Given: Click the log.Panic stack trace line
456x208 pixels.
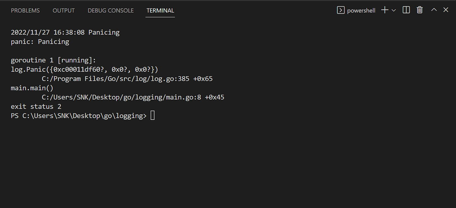Looking at the screenshot, I should tap(85, 69).
